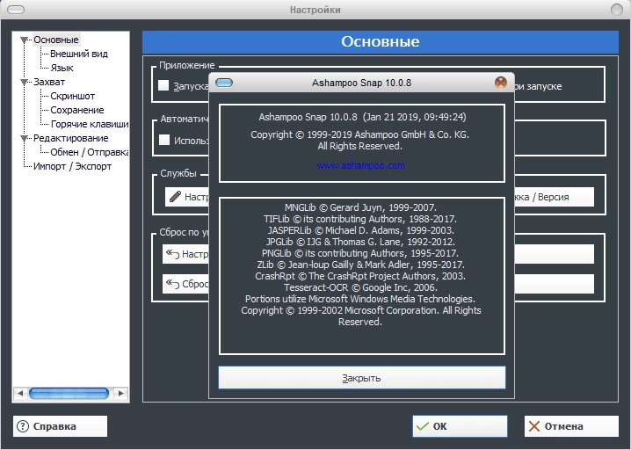This screenshot has width=631, height=450.
Task: Select Захват category
Action: [x=49, y=82]
